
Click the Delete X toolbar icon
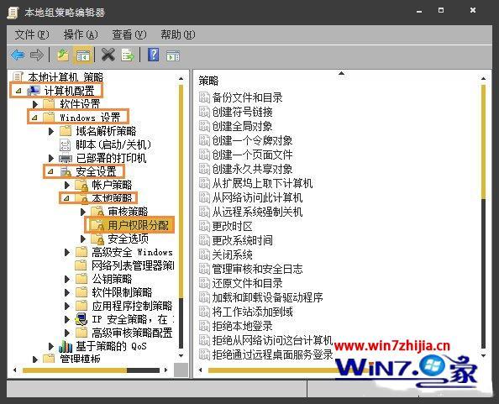[x=108, y=55]
